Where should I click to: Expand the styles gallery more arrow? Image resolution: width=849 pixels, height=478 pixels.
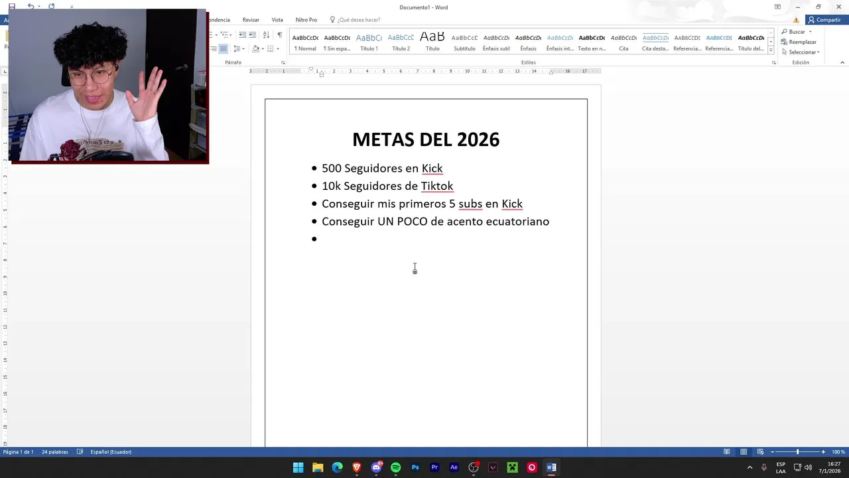(771, 50)
